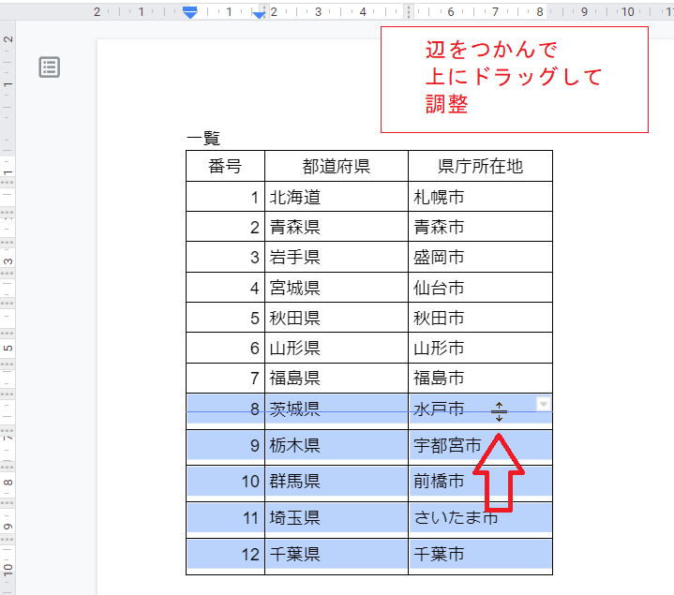Click the number 4 cell in 宮城県 row
The height and width of the screenshot is (595, 674).
coord(225,288)
